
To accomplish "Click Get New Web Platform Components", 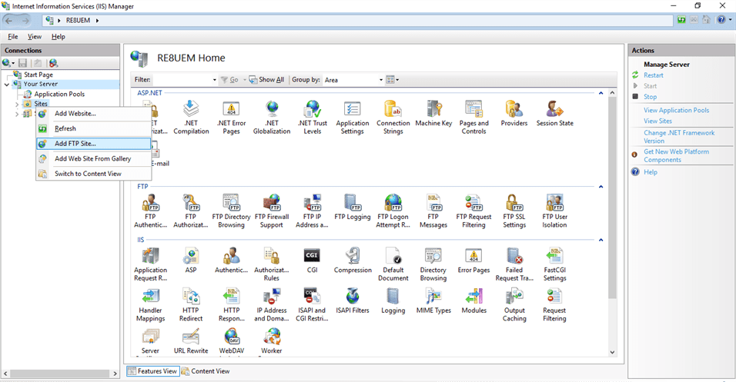I will (x=677, y=155).
